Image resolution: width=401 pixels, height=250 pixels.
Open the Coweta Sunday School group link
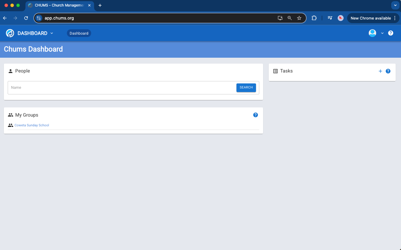(x=32, y=125)
